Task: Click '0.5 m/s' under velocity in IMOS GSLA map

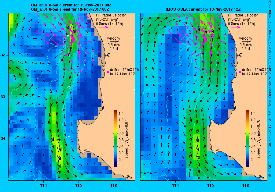Action: [246, 45]
